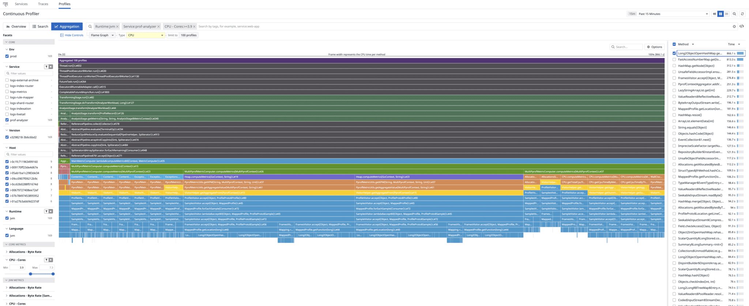Refresh data using the refresh icon

[742, 14]
